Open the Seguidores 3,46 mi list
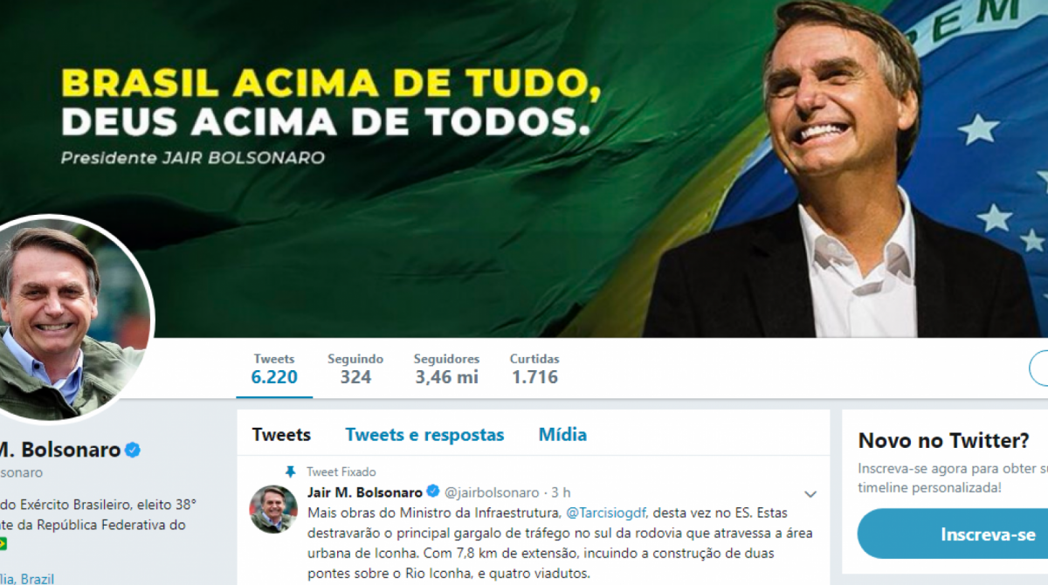 (x=446, y=369)
